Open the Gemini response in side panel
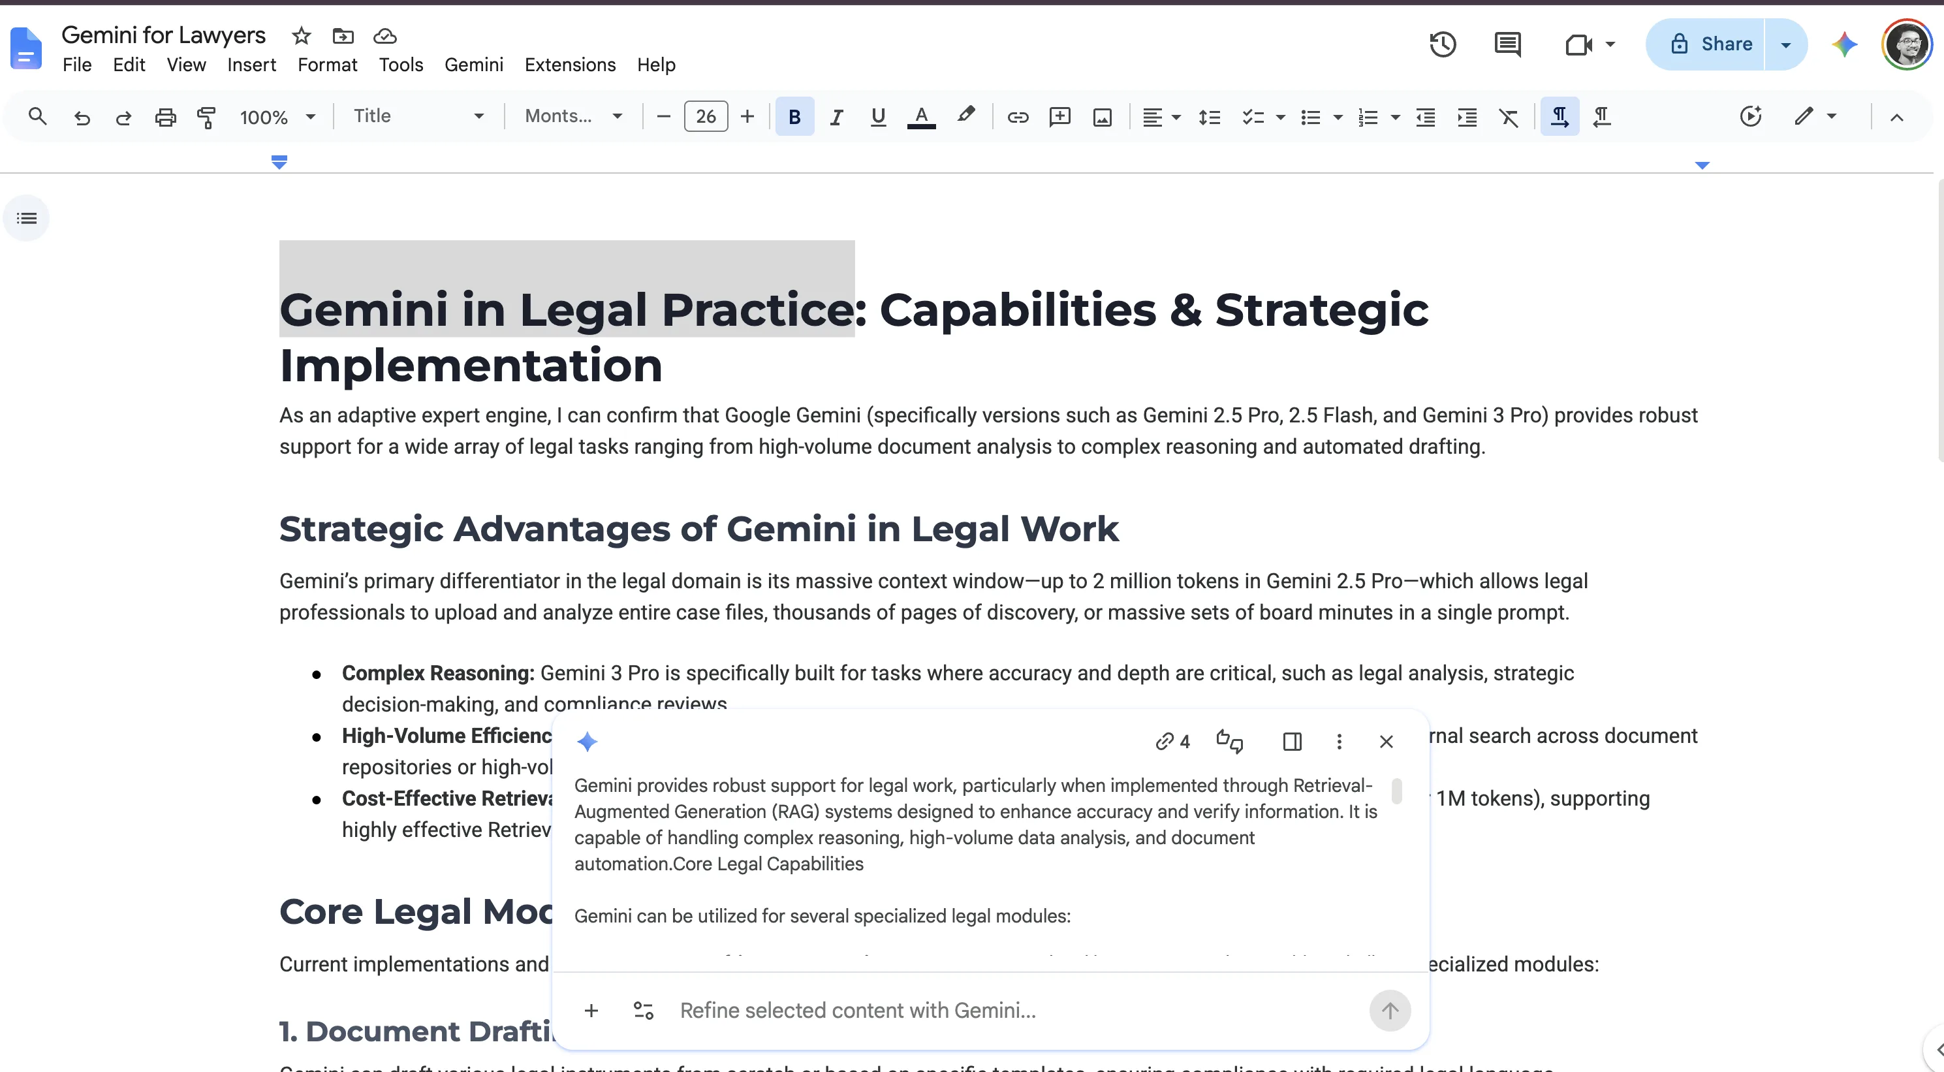The width and height of the screenshot is (1944, 1072). pyautogui.click(x=1292, y=742)
